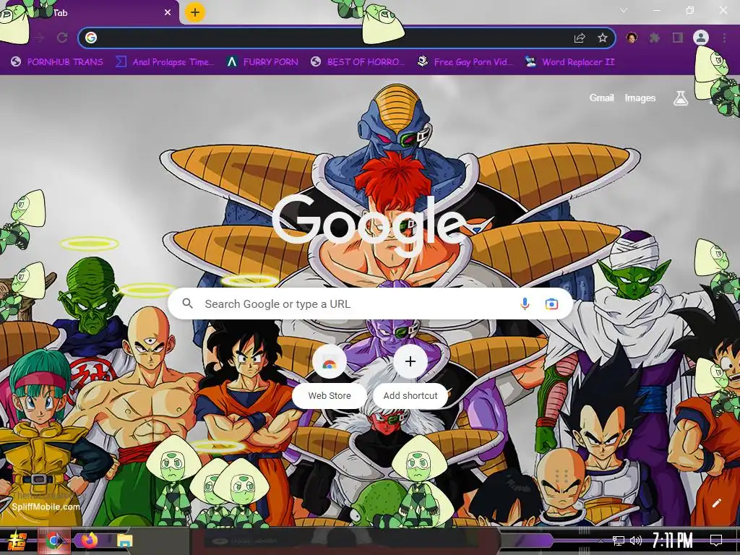Open the Word Replacer II bookmark
This screenshot has height=555, width=740.
pyautogui.click(x=570, y=62)
